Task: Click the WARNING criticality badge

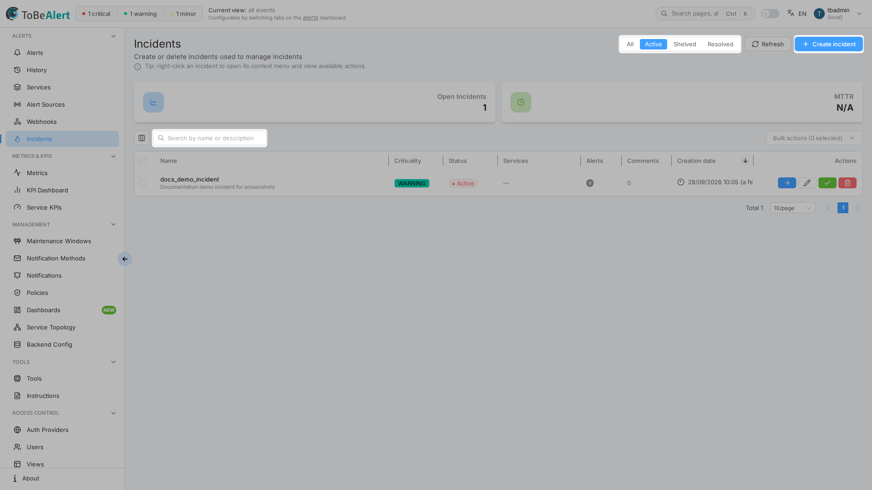Action: pos(411,183)
